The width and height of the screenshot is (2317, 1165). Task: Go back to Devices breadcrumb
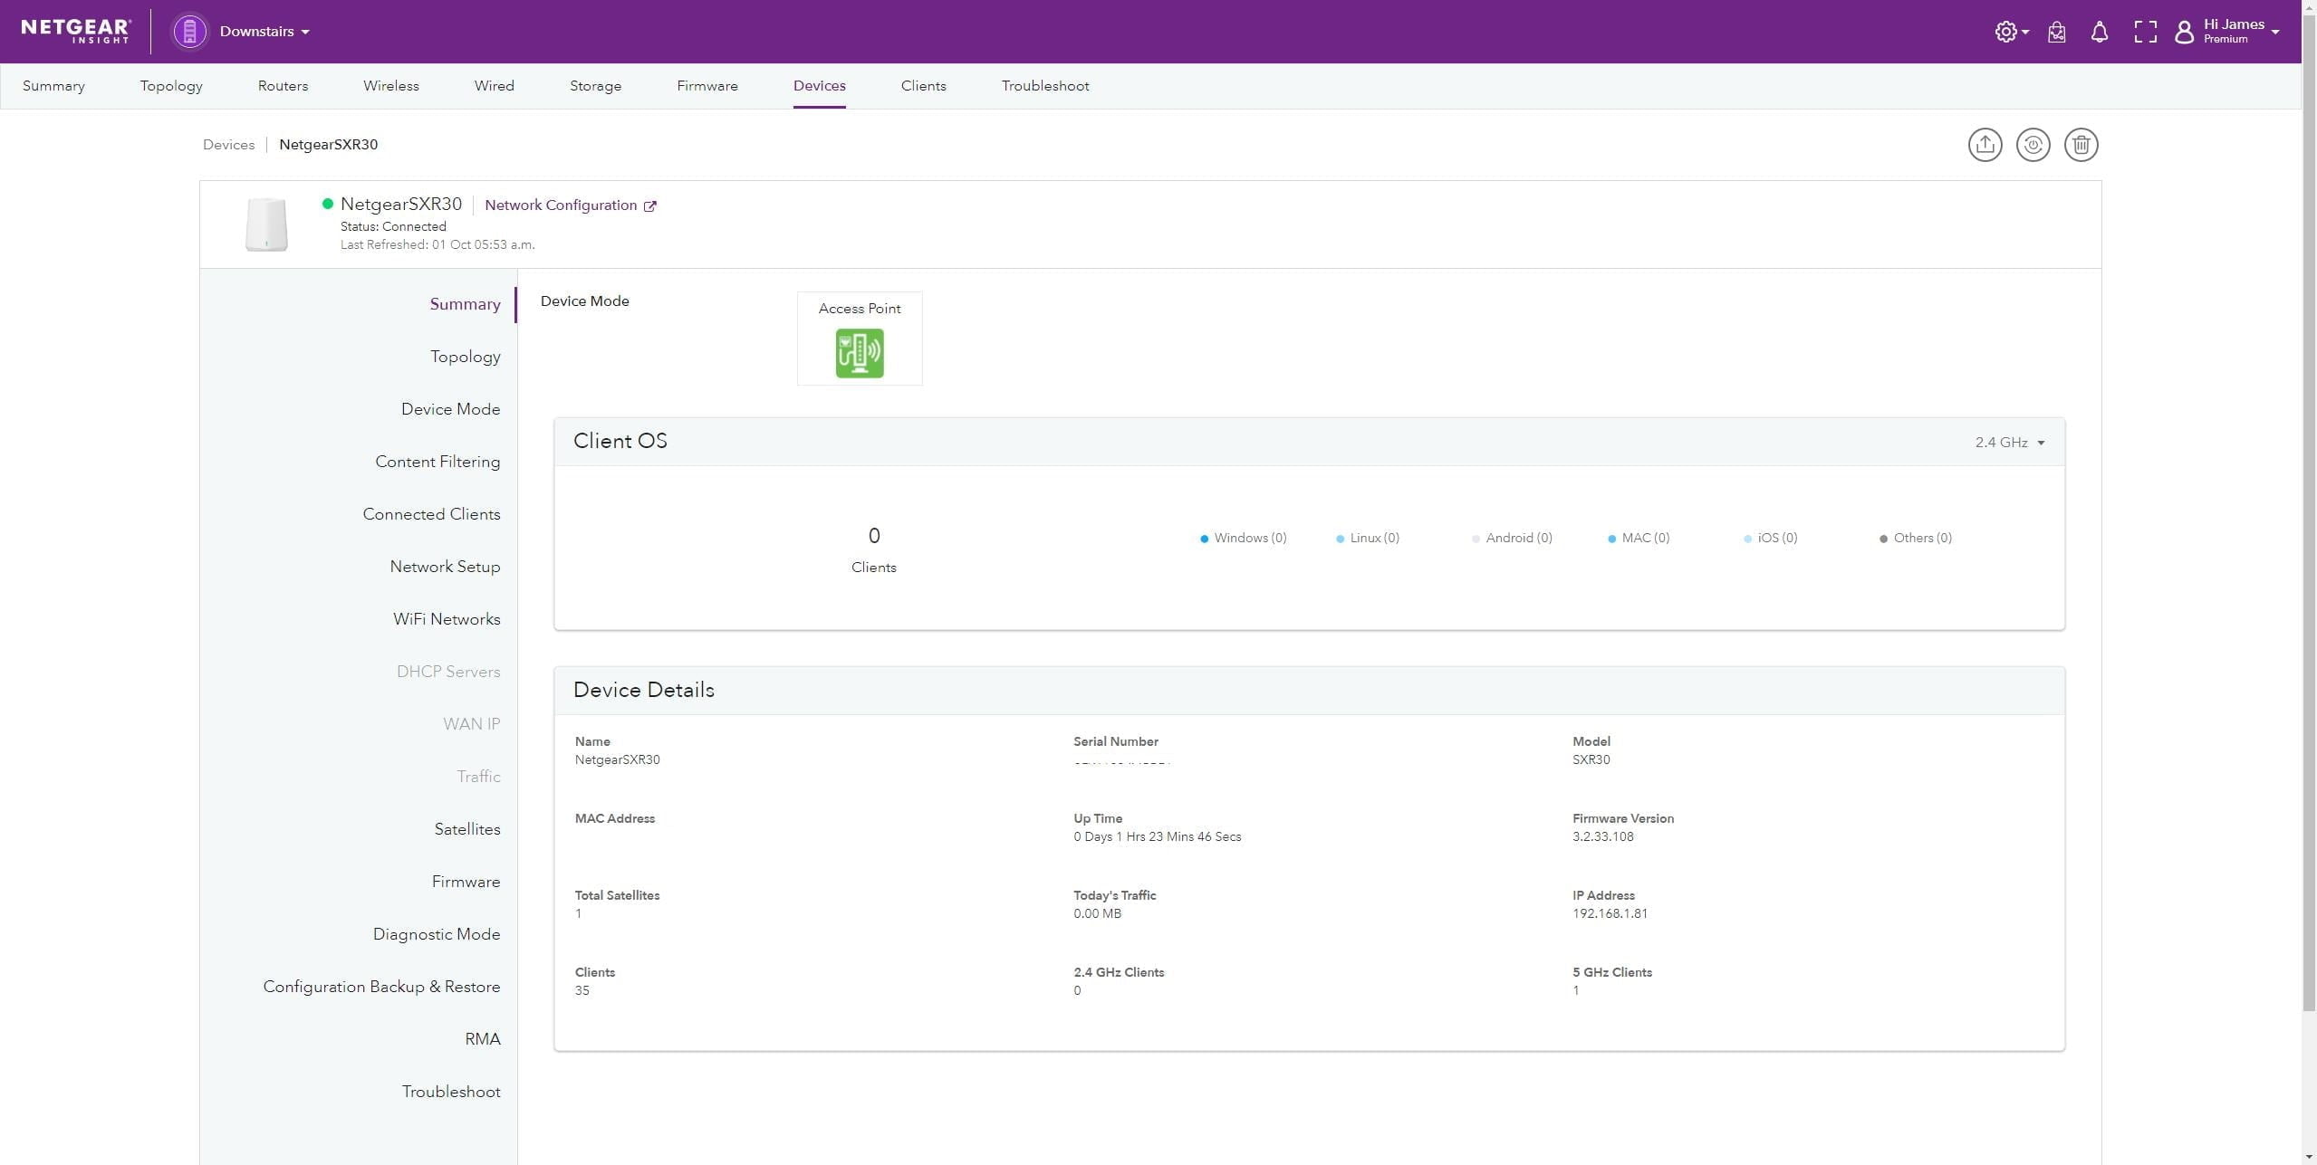pyautogui.click(x=228, y=145)
